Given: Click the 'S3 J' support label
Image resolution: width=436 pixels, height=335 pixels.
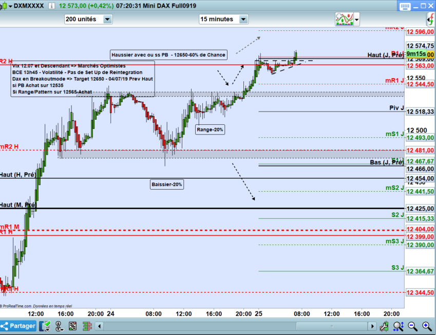Looking at the screenshot, I should pyautogui.click(x=397, y=268).
